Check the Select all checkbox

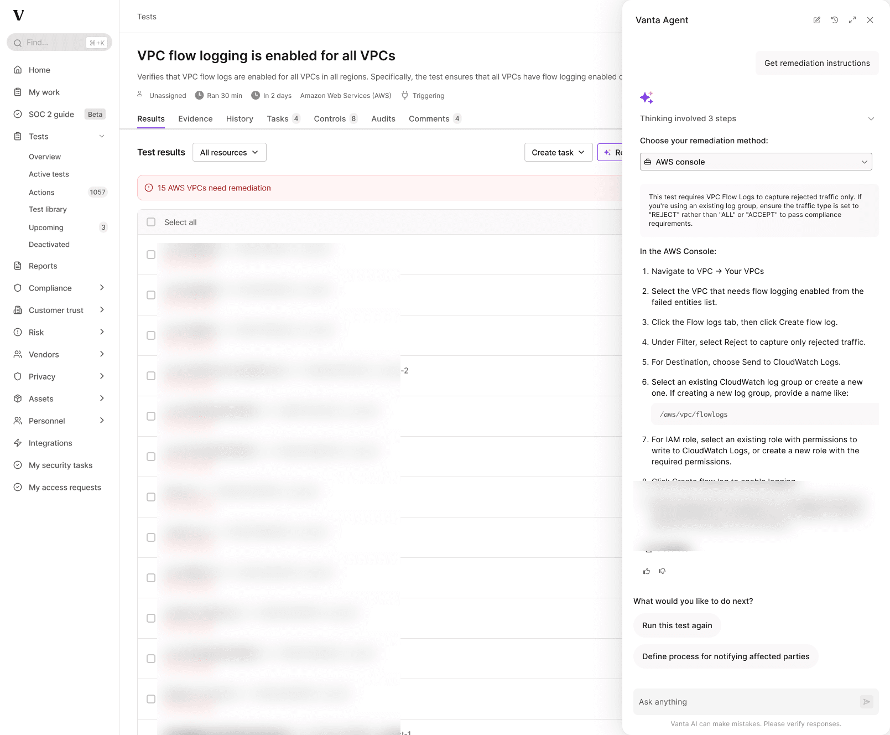(x=151, y=222)
